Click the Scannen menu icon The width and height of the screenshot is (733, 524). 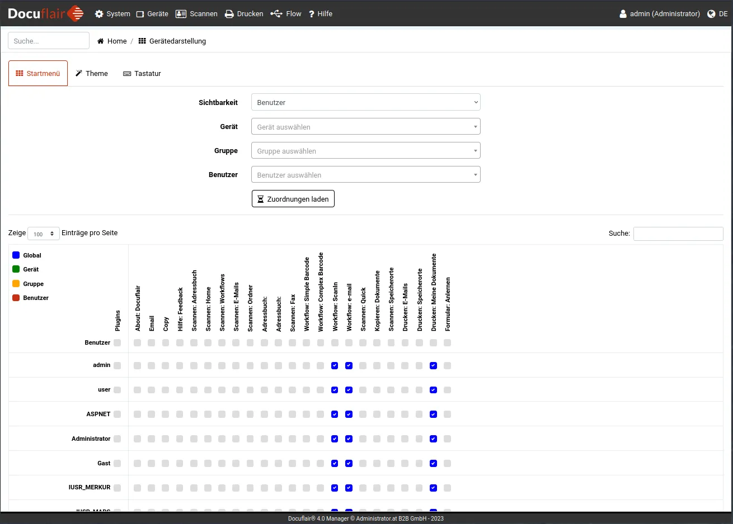click(181, 14)
